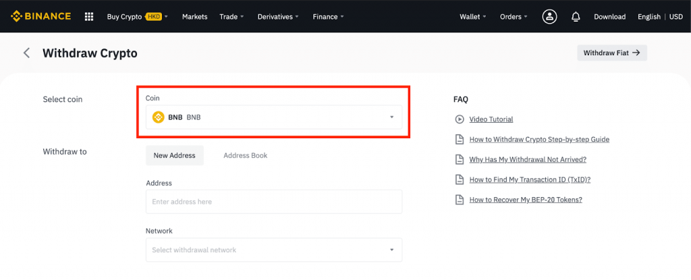Open the notifications bell
Viewport: 691px width, 280px height.
click(x=576, y=17)
